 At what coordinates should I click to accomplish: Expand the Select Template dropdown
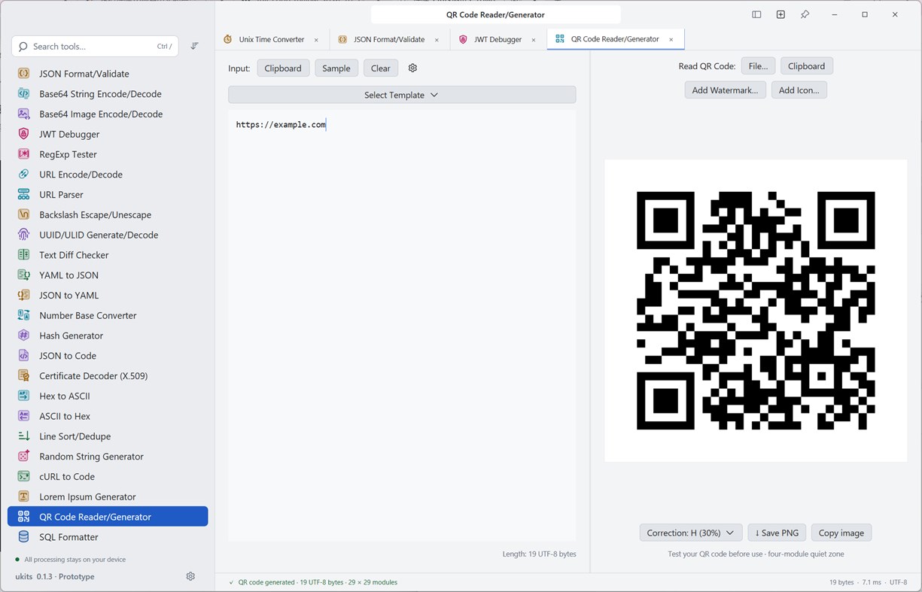point(402,95)
